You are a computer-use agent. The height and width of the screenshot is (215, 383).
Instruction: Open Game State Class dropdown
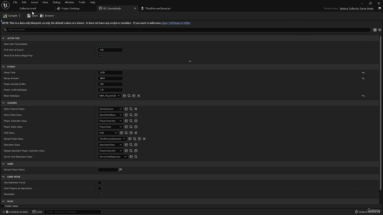point(110,115)
